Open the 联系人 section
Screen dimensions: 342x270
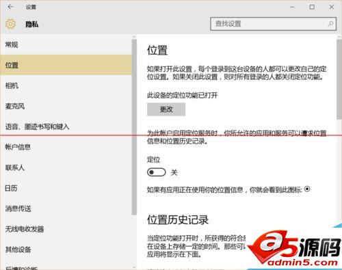pos(66,167)
